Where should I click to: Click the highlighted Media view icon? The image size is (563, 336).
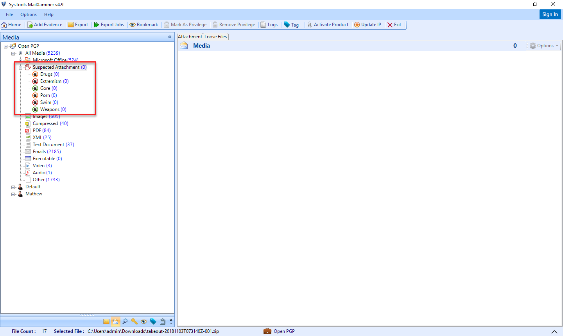click(115, 322)
